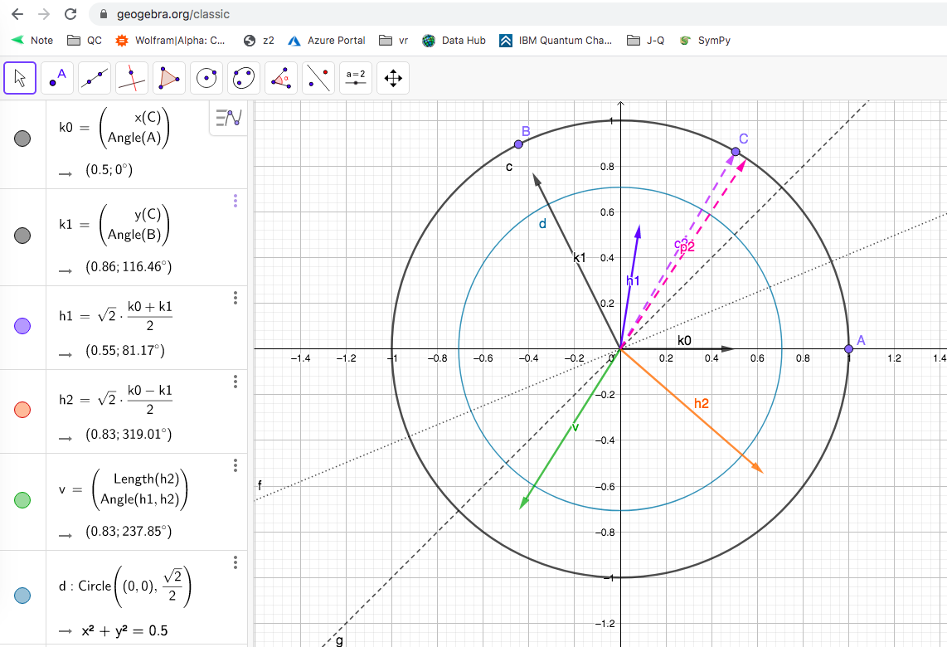Select the Reflect about Line tool
Viewport: 947px width, 647px height.
pos(318,78)
